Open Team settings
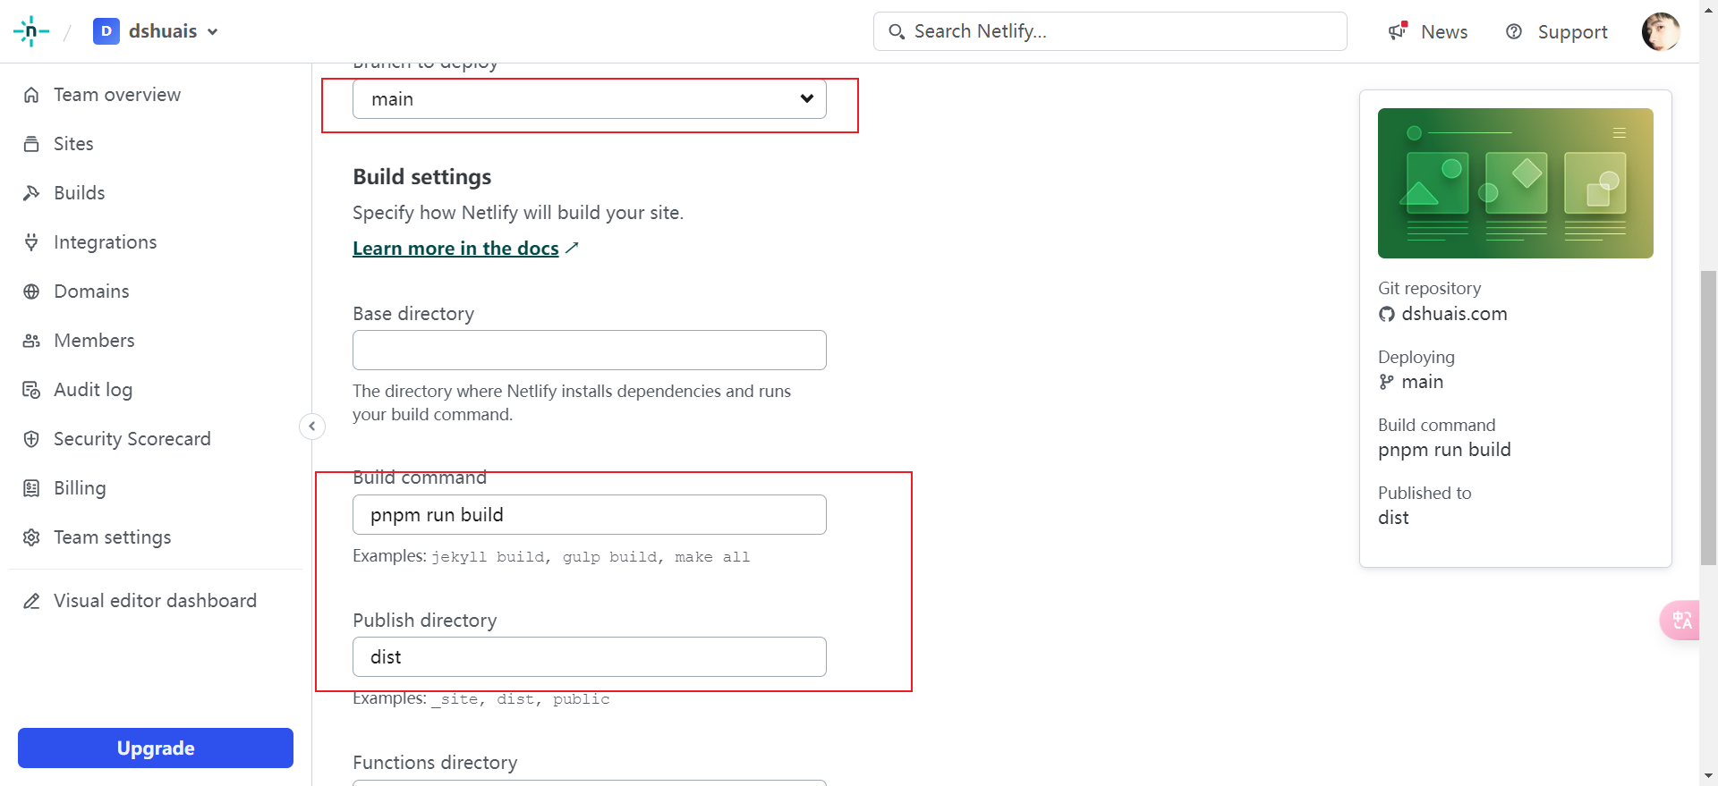Screen dimensions: 1718x786 [113, 537]
